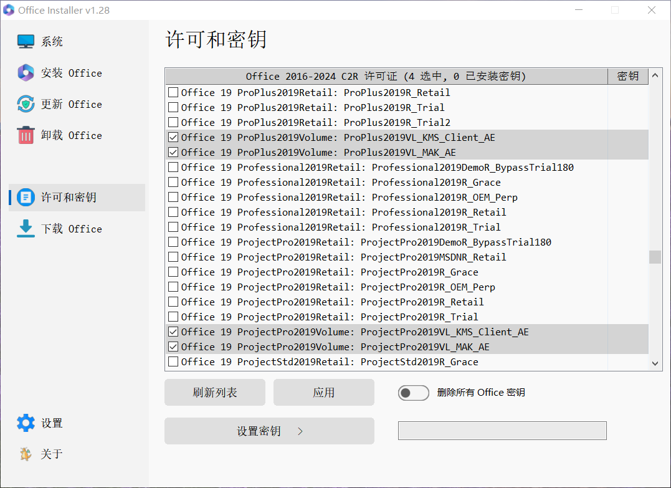Image resolution: width=671 pixels, height=488 pixels.
Task: Click the red trash icon beside 卸载 Office
Action: pos(26,135)
